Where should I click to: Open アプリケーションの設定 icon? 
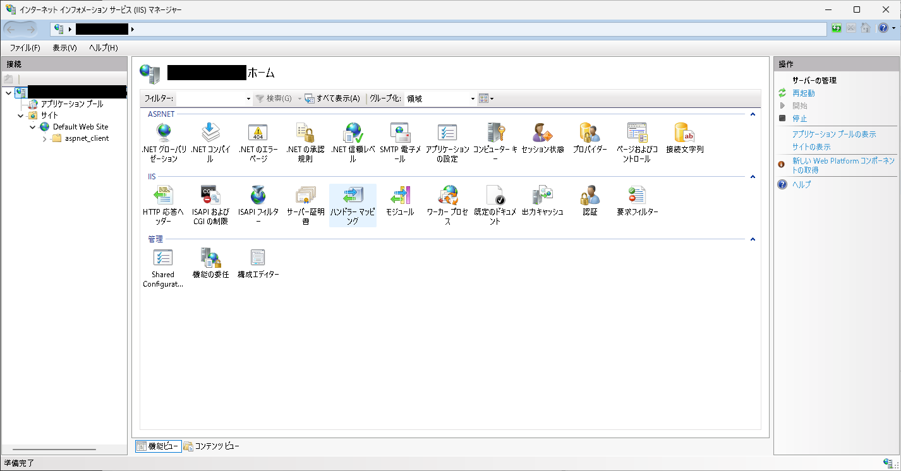pyautogui.click(x=447, y=143)
